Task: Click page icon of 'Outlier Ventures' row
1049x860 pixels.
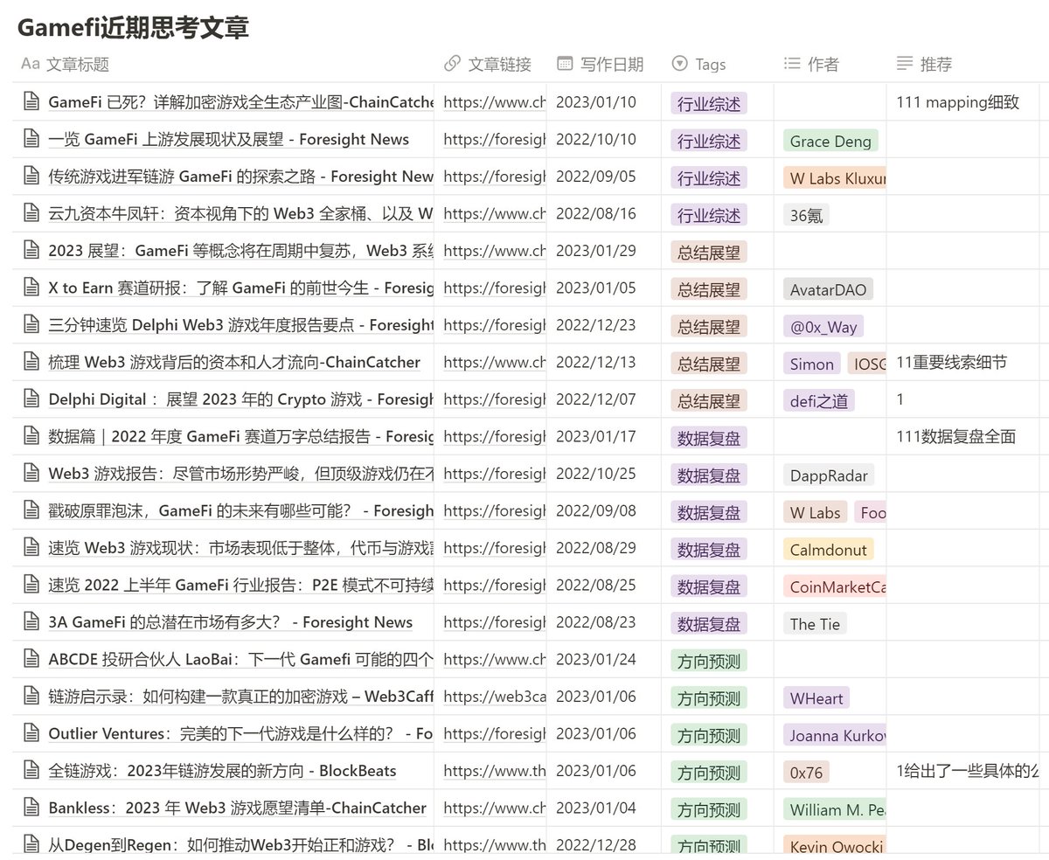Action: (x=31, y=733)
